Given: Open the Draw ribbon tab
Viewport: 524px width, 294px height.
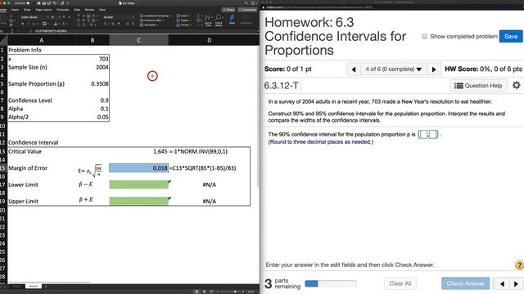Looking at the screenshot, I should click(x=27, y=10).
